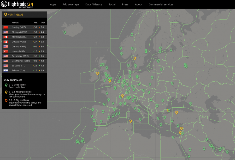Click the yellow pin icon beside Worst Delays

click(x=6, y=15)
